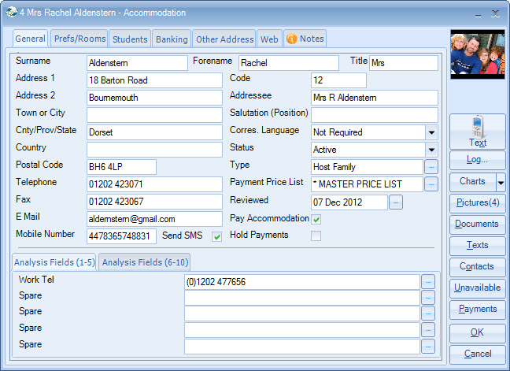Click the empty Salutation (Position) field

coord(375,115)
